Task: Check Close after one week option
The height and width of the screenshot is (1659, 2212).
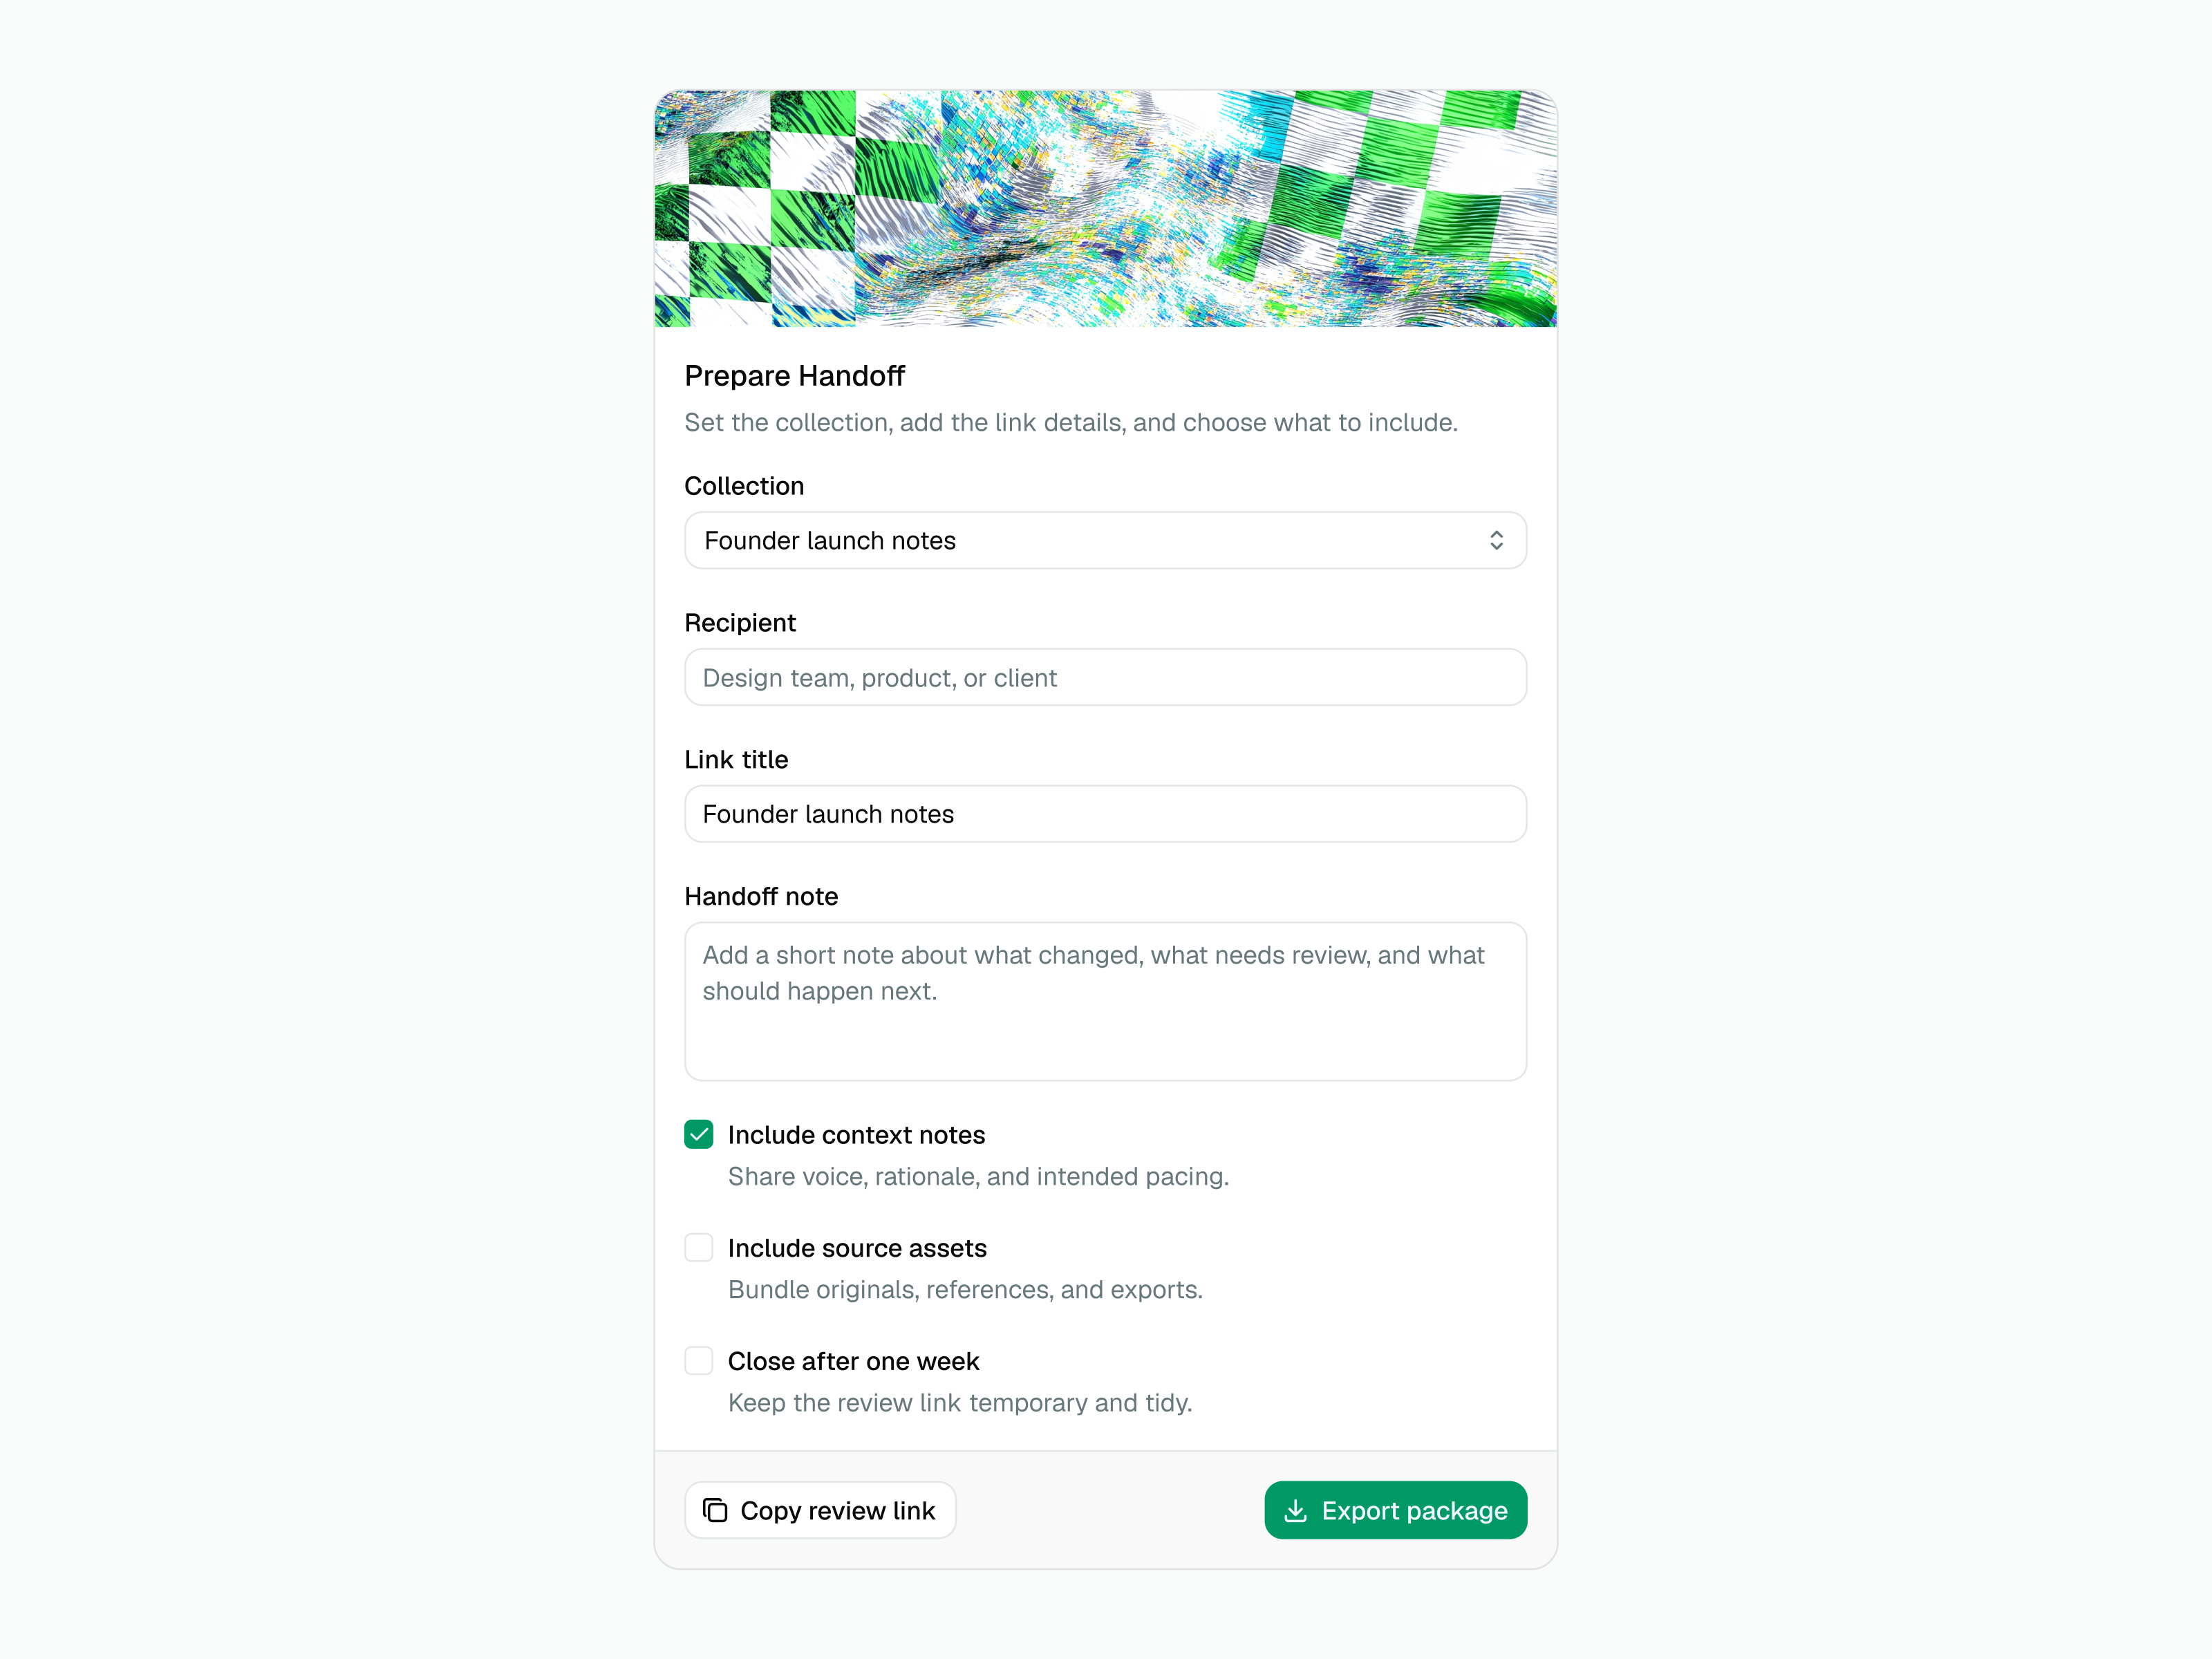Action: [x=699, y=1360]
